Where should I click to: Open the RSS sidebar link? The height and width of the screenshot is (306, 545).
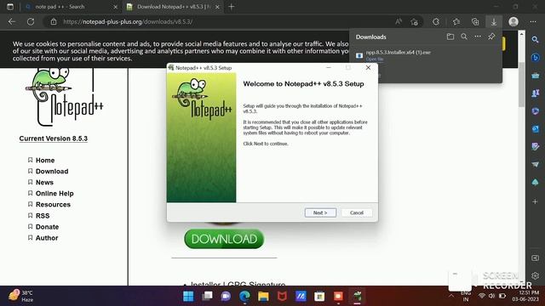click(43, 216)
